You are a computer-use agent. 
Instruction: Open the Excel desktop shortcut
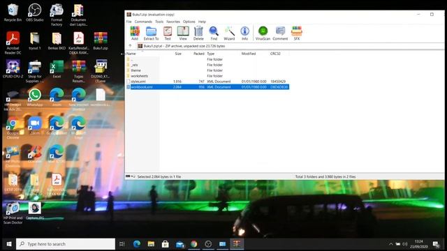click(57, 69)
